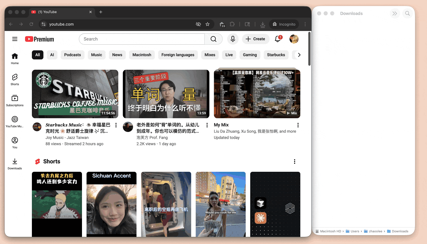This screenshot has width=427, height=244.
Task: Click the YouTube page vertical scrollbar
Action: coord(309,49)
